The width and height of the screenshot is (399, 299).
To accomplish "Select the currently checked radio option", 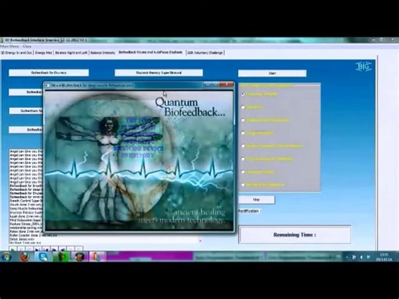I will pos(243,94).
